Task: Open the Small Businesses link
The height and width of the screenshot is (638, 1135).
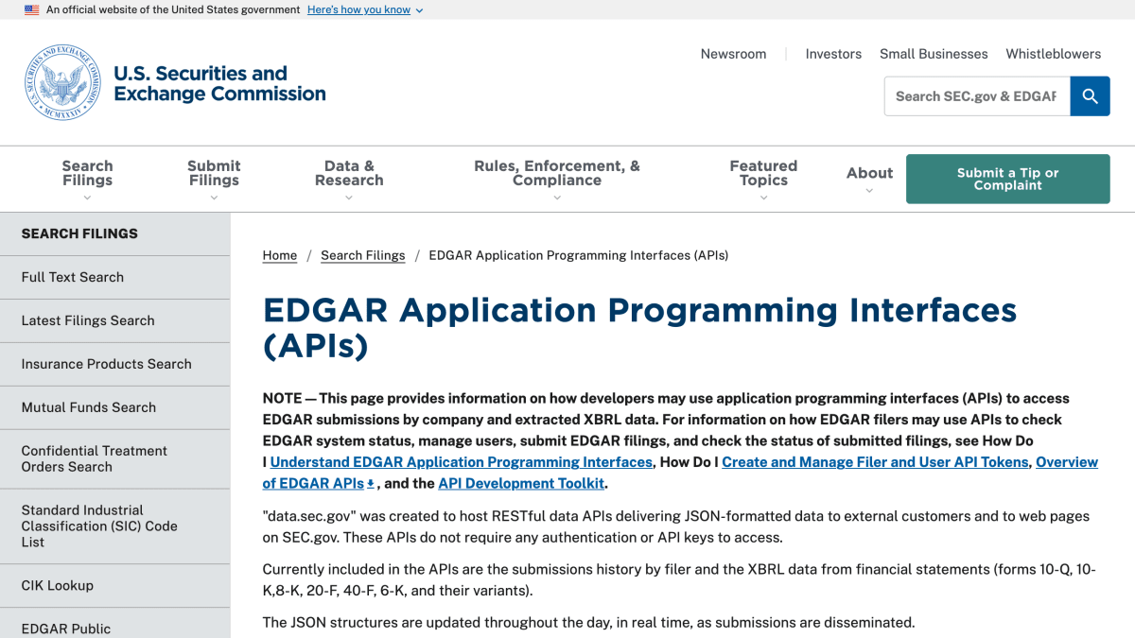Action: pyautogui.click(x=934, y=54)
